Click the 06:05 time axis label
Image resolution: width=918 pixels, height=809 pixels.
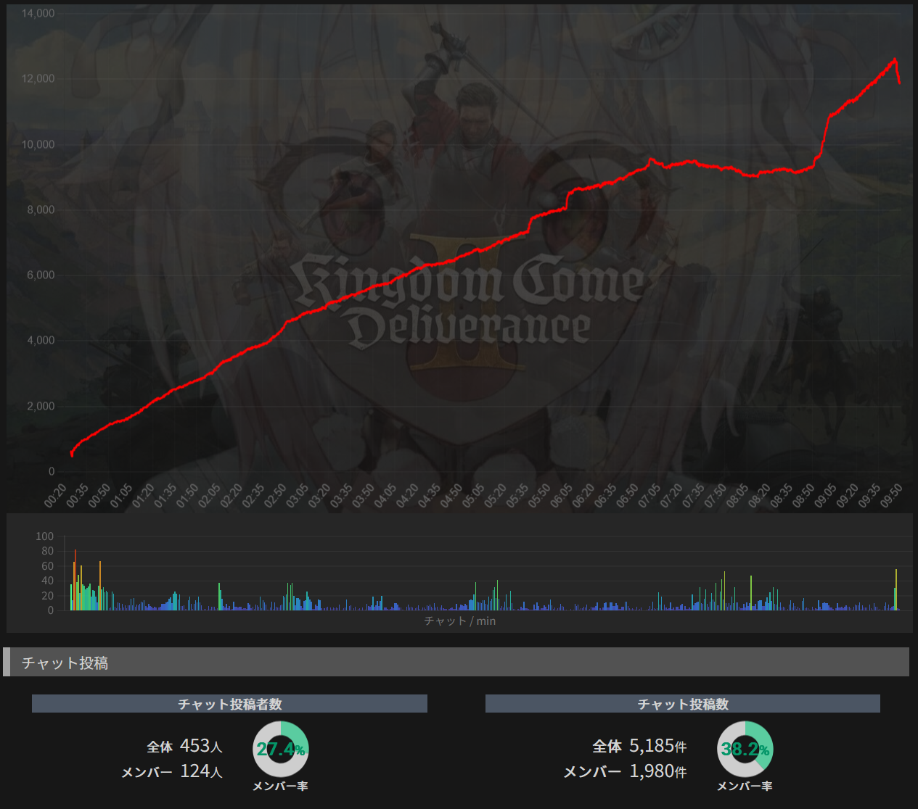[562, 496]
